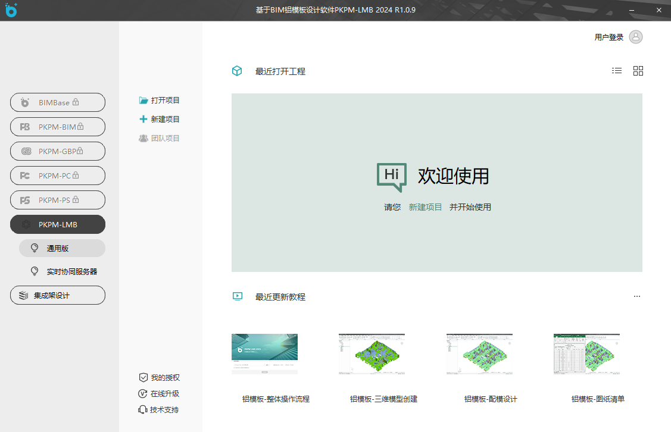The width and height of the screenshot is (671, 432).
Task: Open the 打开项目 folder option
Action: click(x=159, y=101)
